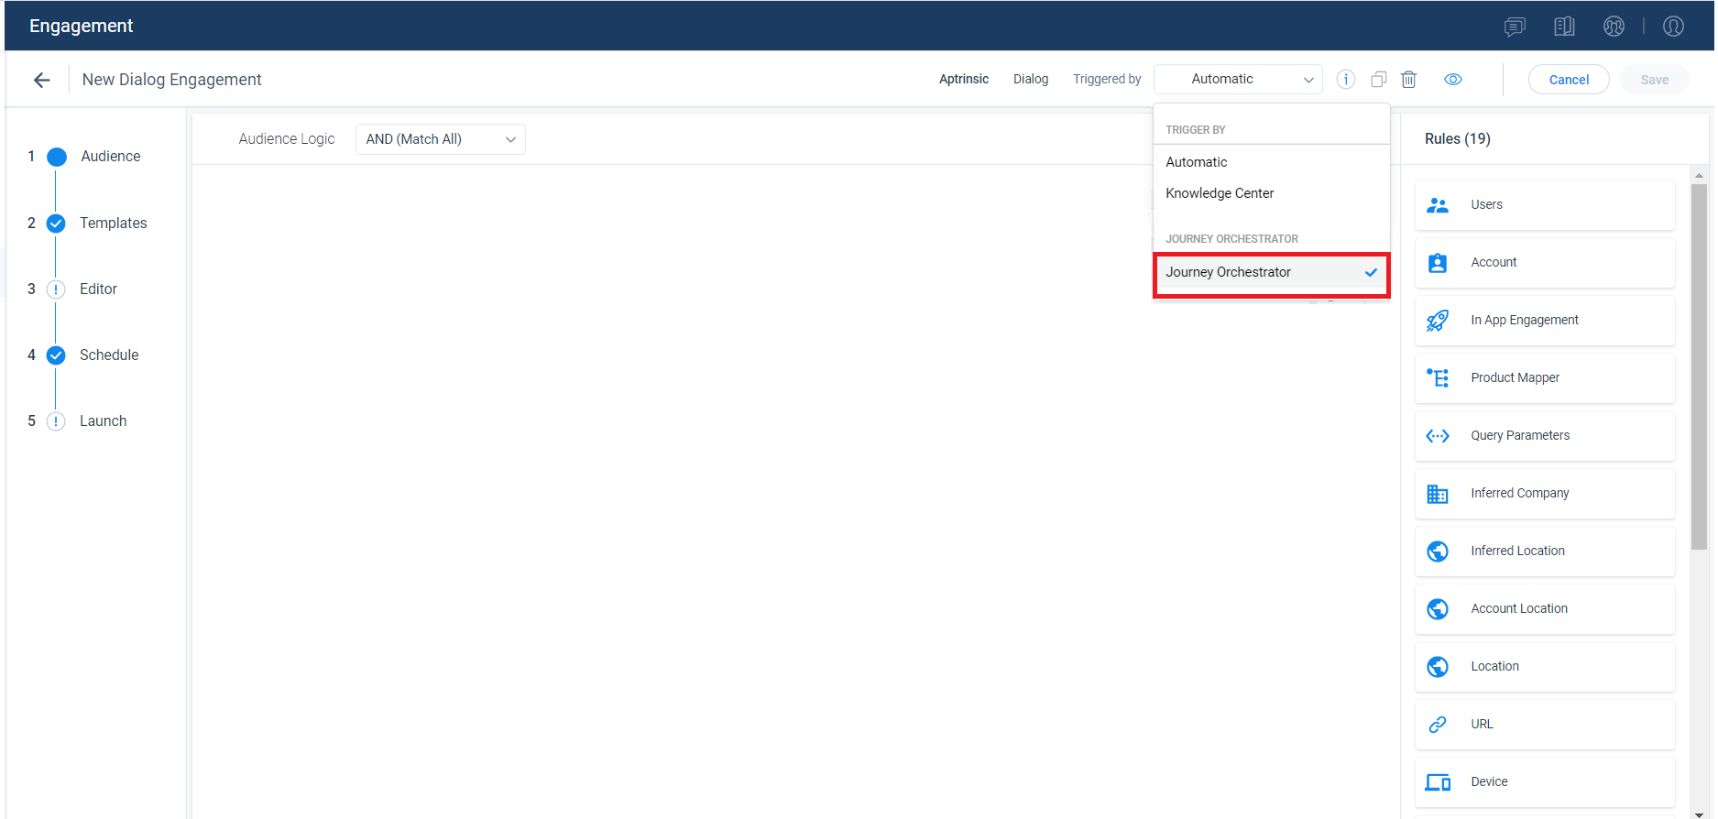Choose Journey Orchestrator trigger option
The height and width of the screenshot is (819, 1718).
(x=1272, y=273)
